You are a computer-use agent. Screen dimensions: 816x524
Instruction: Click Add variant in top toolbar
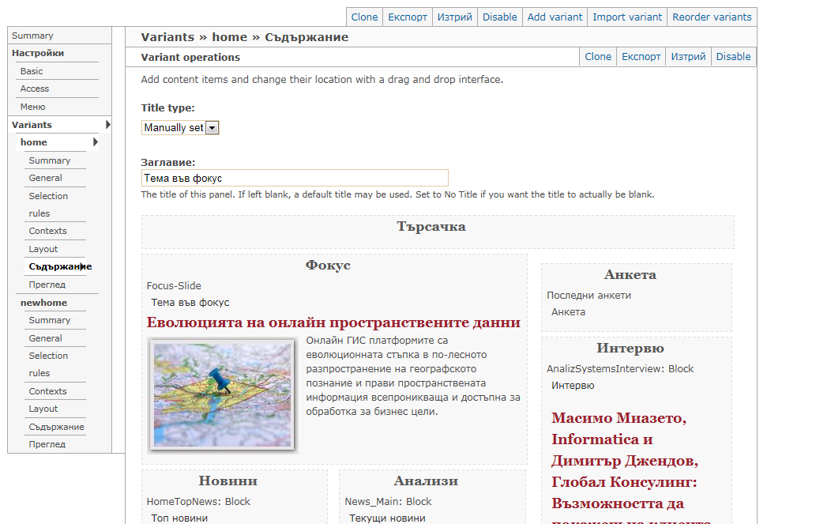point(555,17)
